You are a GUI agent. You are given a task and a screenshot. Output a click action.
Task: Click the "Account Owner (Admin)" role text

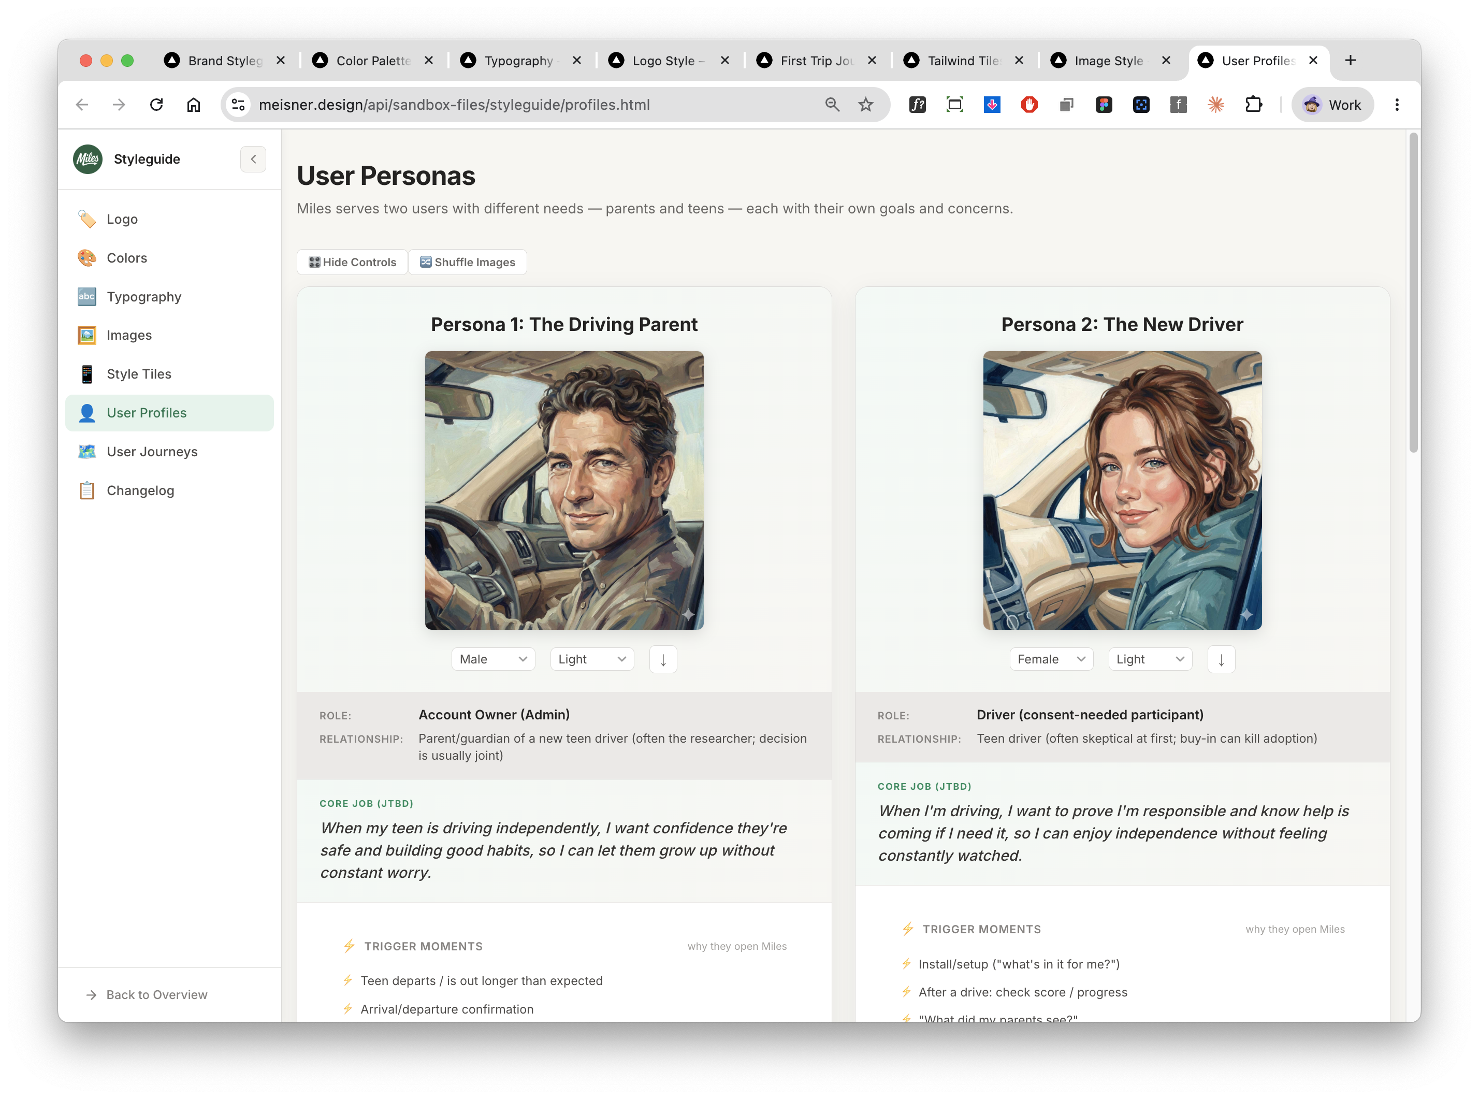[x=494, y=715]
